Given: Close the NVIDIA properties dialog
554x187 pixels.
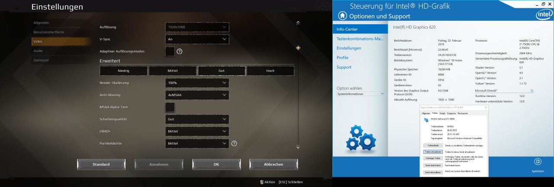Looking at the screenshot, I should tap(486, 107).
